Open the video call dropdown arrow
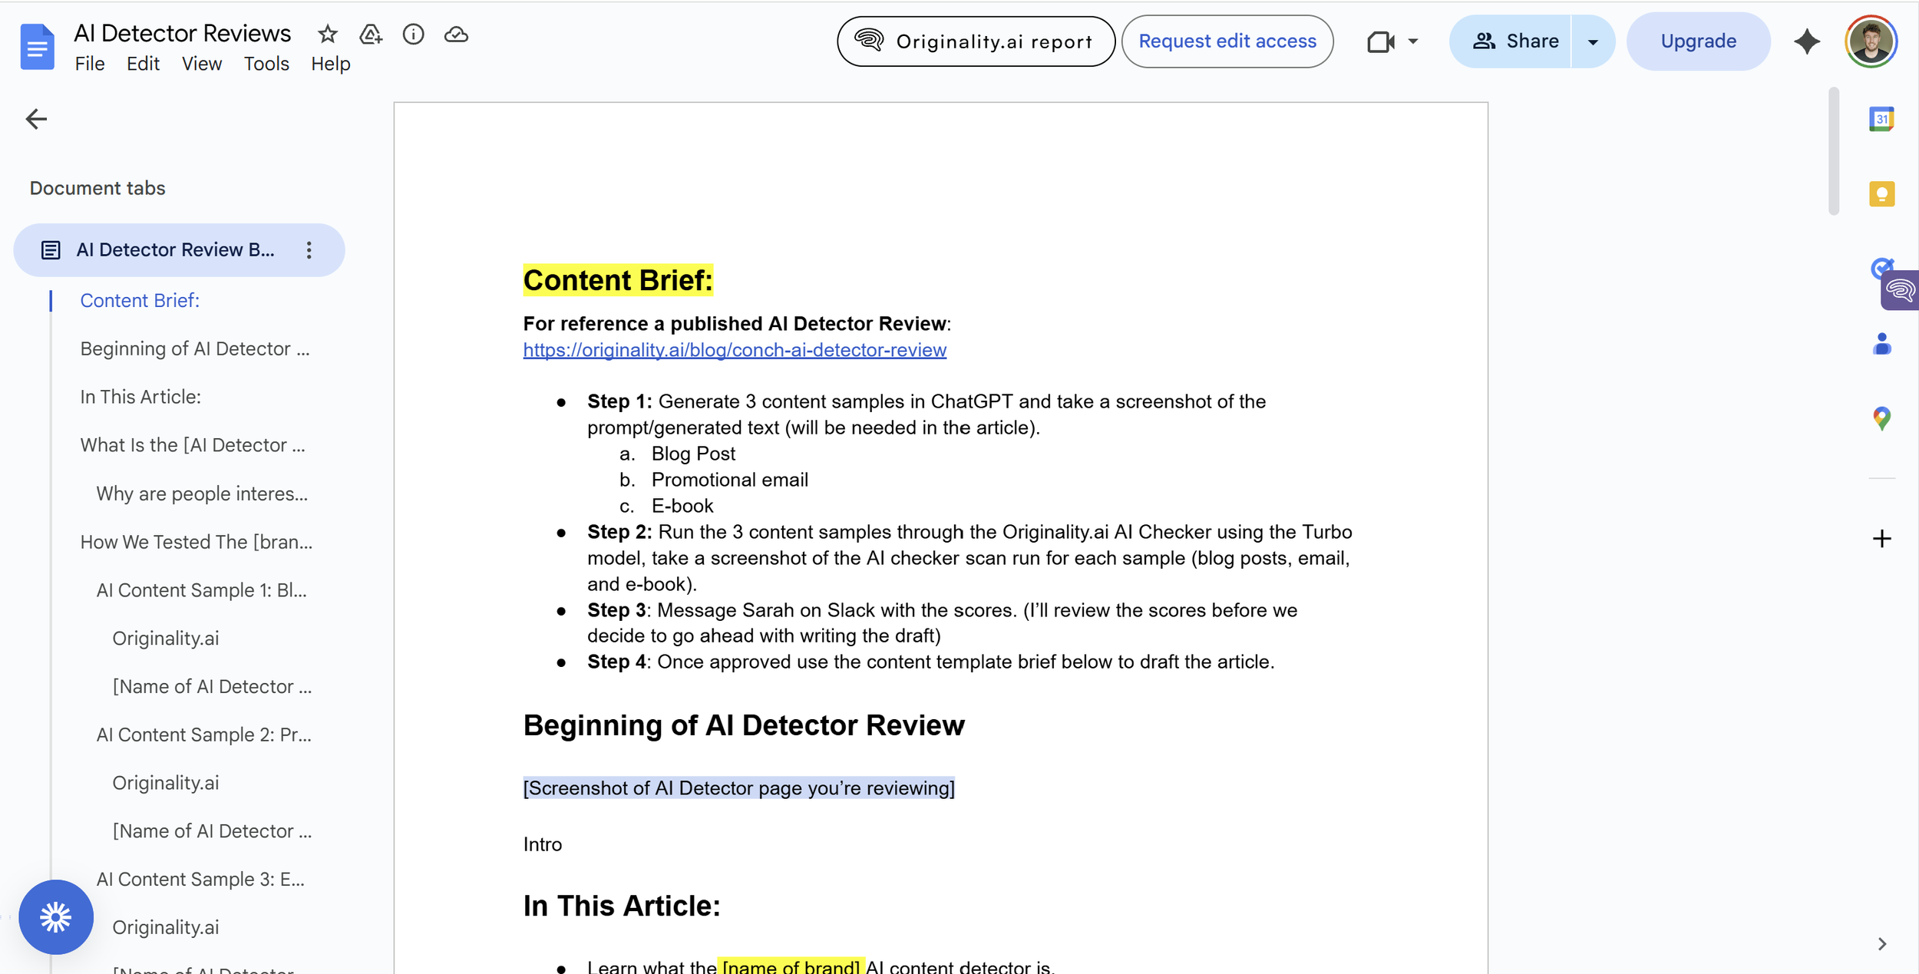Viewport: 1919px width, 974px height. click(1413, 41)
